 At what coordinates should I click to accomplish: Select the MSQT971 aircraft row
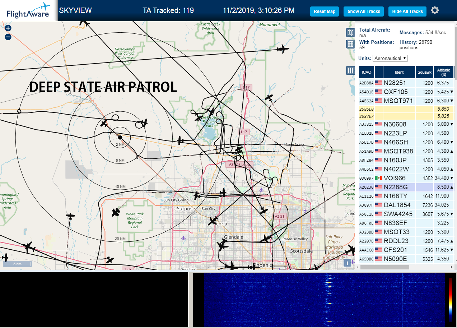tap(406, 101)
